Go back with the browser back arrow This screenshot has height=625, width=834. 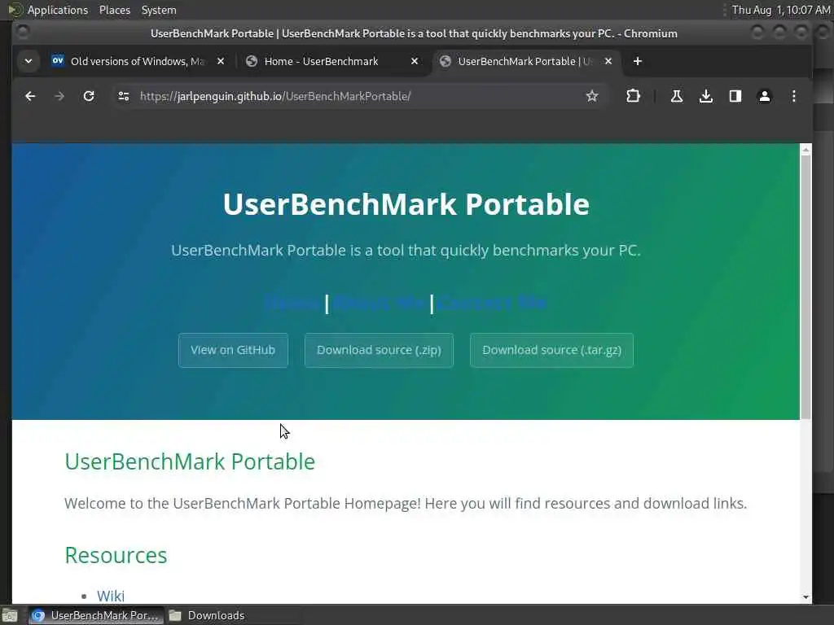(30, 96)
